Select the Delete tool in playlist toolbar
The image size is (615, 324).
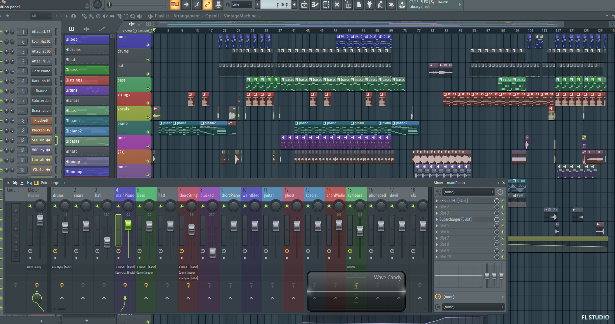click(x=98, y=16)
